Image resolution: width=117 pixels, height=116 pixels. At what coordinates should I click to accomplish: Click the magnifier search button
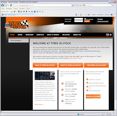pyautogui.click(x=113, y=5)
